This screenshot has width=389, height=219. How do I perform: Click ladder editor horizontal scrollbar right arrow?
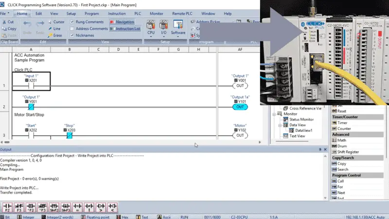(260, 142)
